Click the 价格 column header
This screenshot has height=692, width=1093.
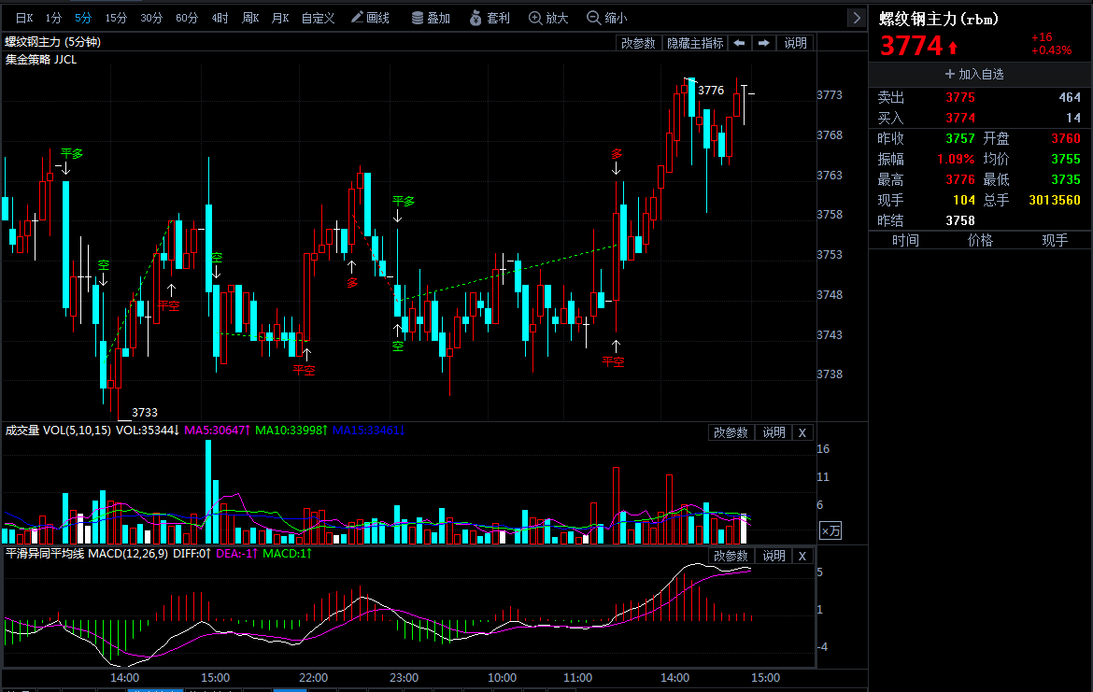pos(980,240)
